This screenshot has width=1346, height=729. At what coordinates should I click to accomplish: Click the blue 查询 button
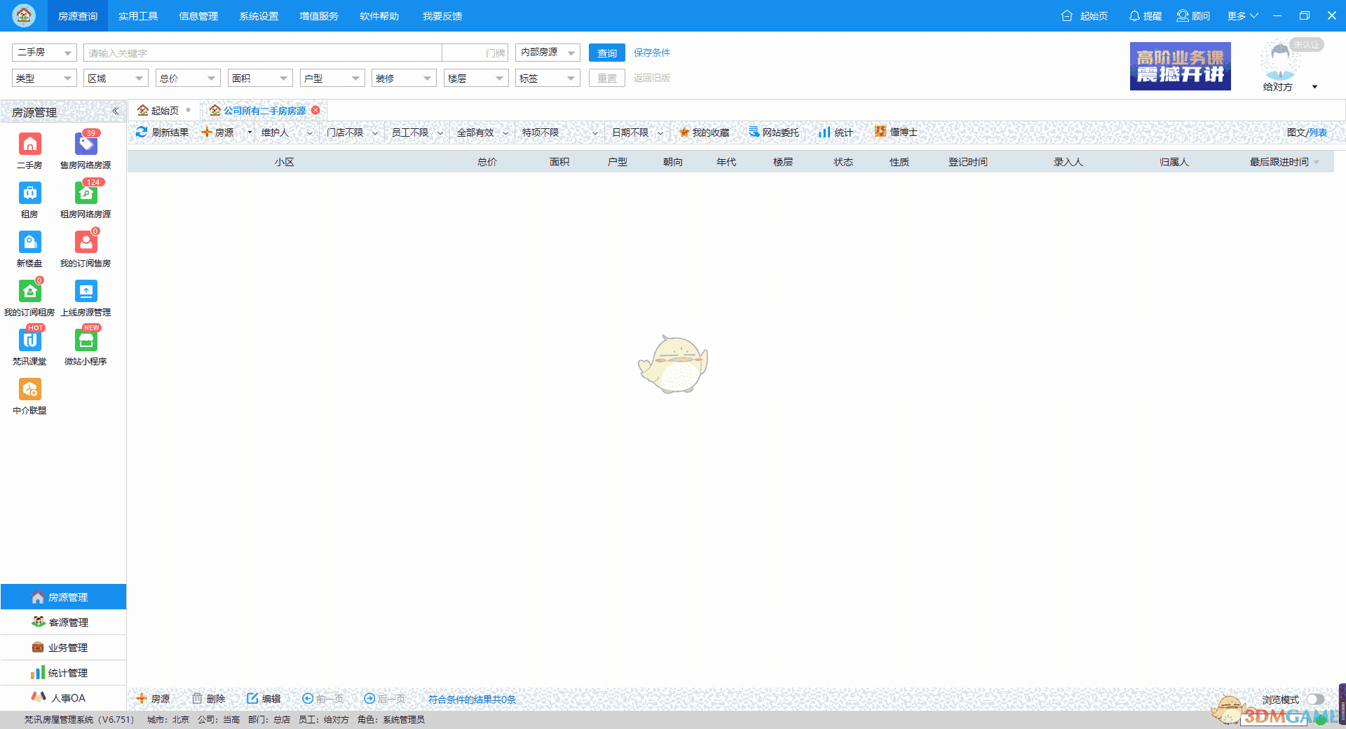606,53
